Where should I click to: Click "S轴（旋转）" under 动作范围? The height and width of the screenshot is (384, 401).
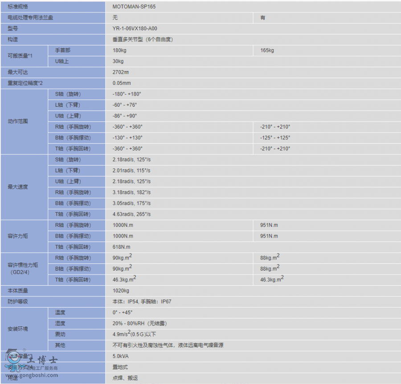tap(68, 94)
